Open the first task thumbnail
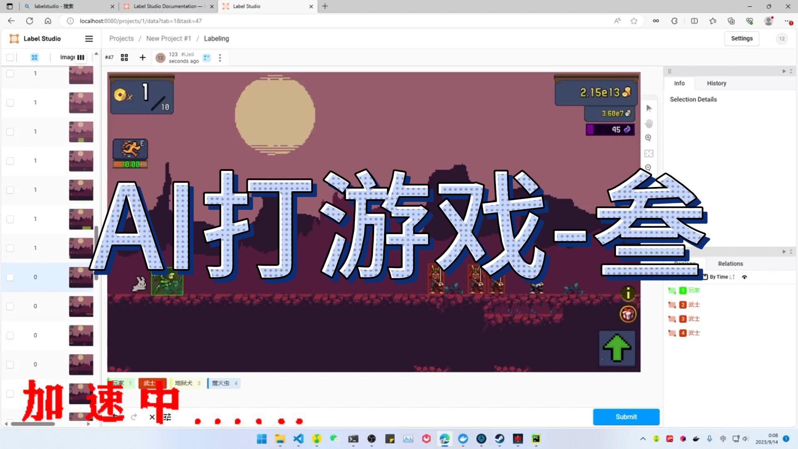798x449 pixels. tap(81, 75)
